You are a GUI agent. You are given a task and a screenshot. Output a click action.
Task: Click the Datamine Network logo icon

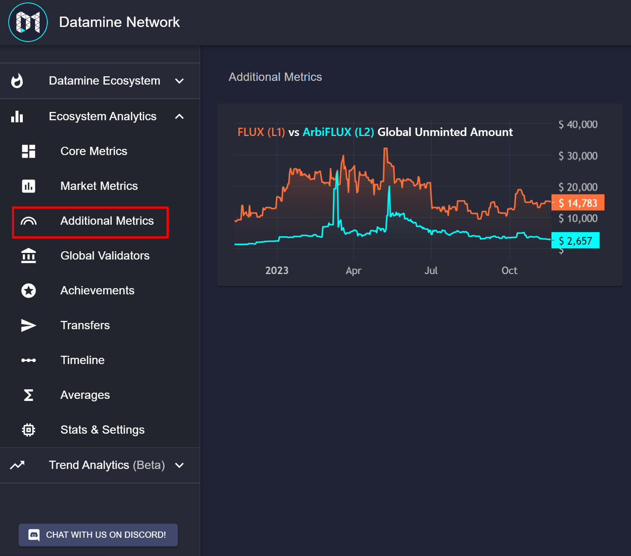[x=28, y=22]
